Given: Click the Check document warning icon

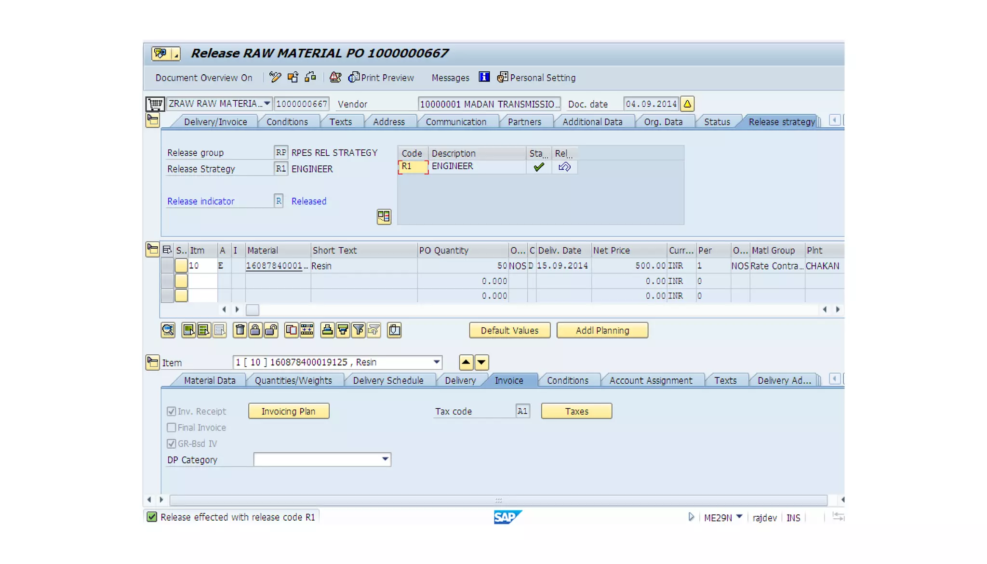Looking at the screenshot, I should tap(335, 77).
